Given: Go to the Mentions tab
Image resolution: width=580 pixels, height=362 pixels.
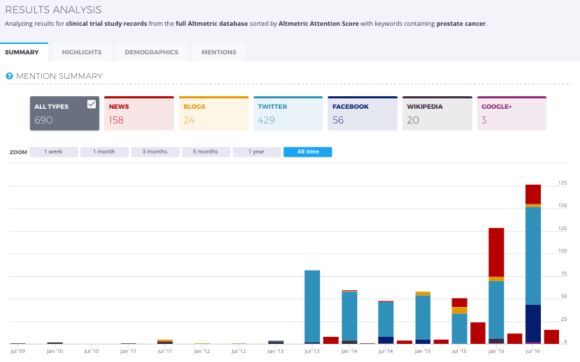Looking at the screenshot, I should 219,52.
